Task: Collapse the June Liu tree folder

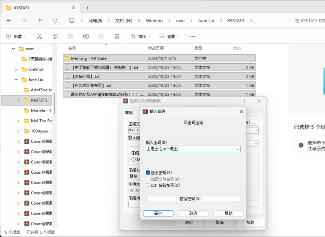Action: (16, 80)
